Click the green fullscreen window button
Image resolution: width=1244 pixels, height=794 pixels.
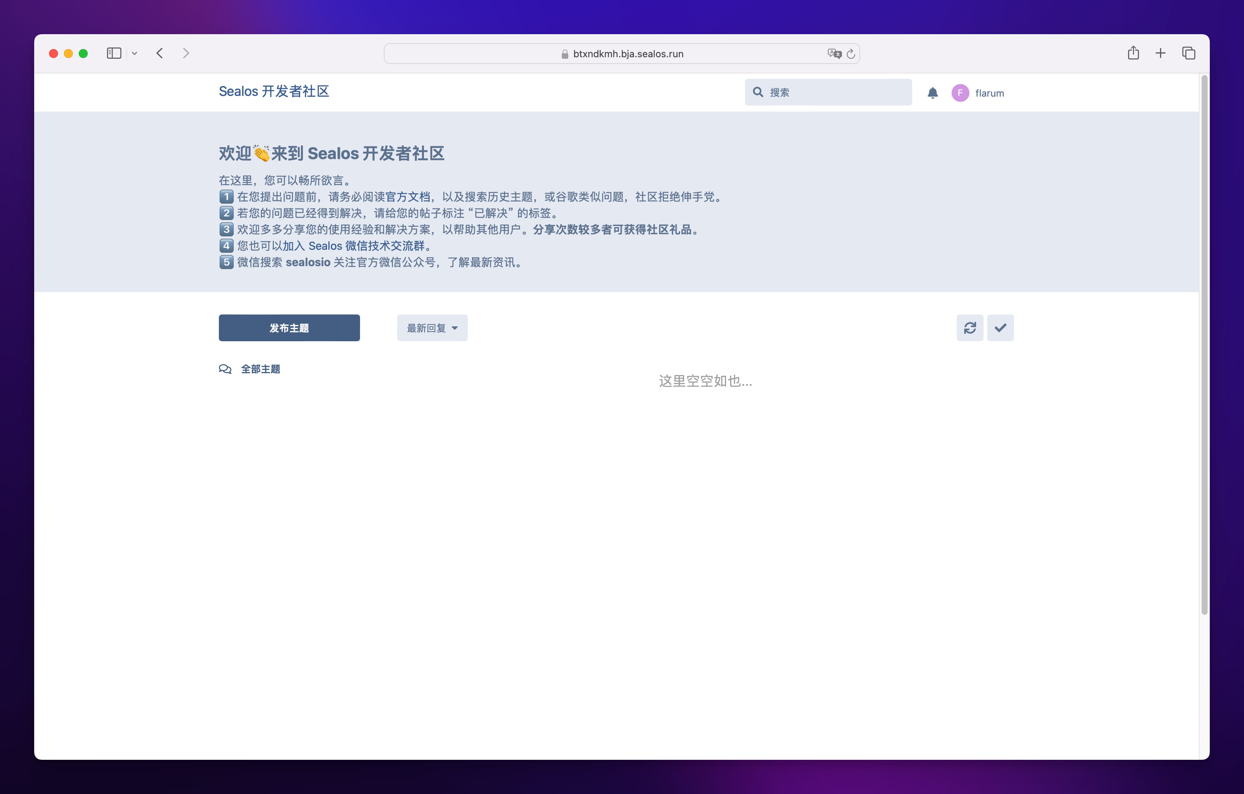83,53
